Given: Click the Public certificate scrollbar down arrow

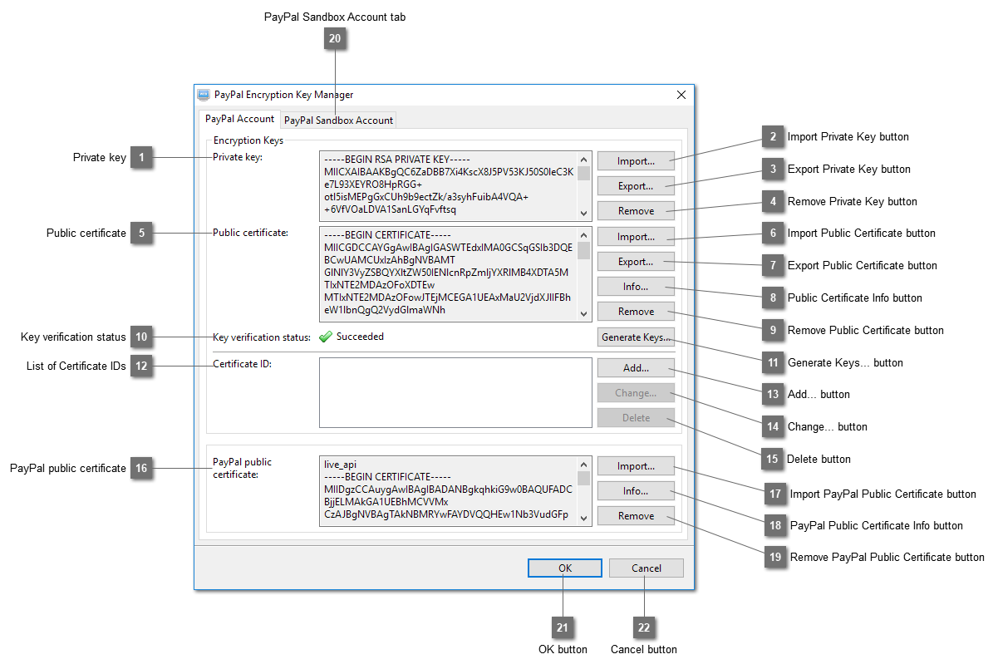Looking at the screenshot, I should pyautogui.click(x=584, y=313).
